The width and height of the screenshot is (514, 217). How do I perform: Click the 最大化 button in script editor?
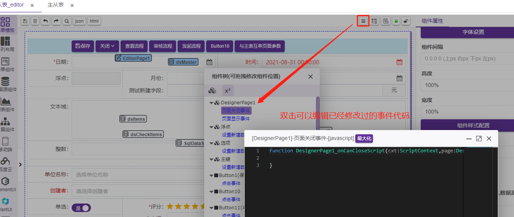pos(364,139)
